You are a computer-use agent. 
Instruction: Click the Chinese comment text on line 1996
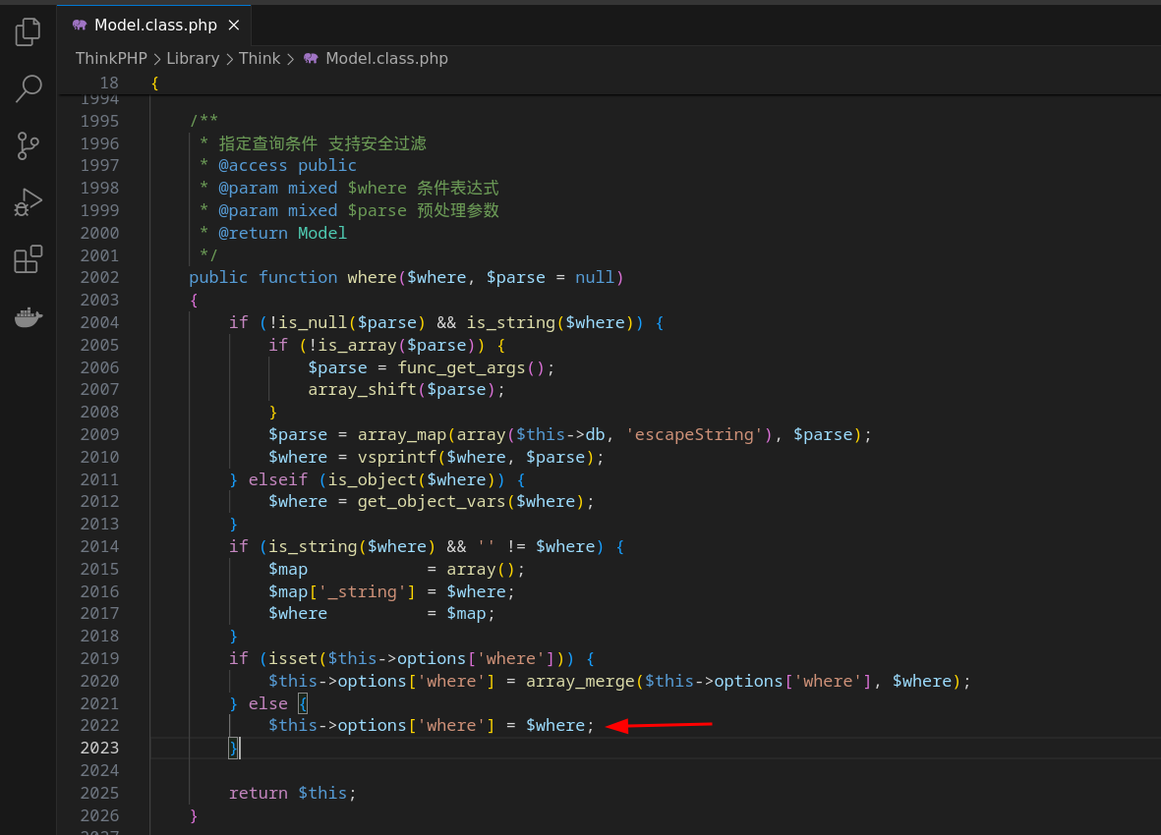[322, 143]
